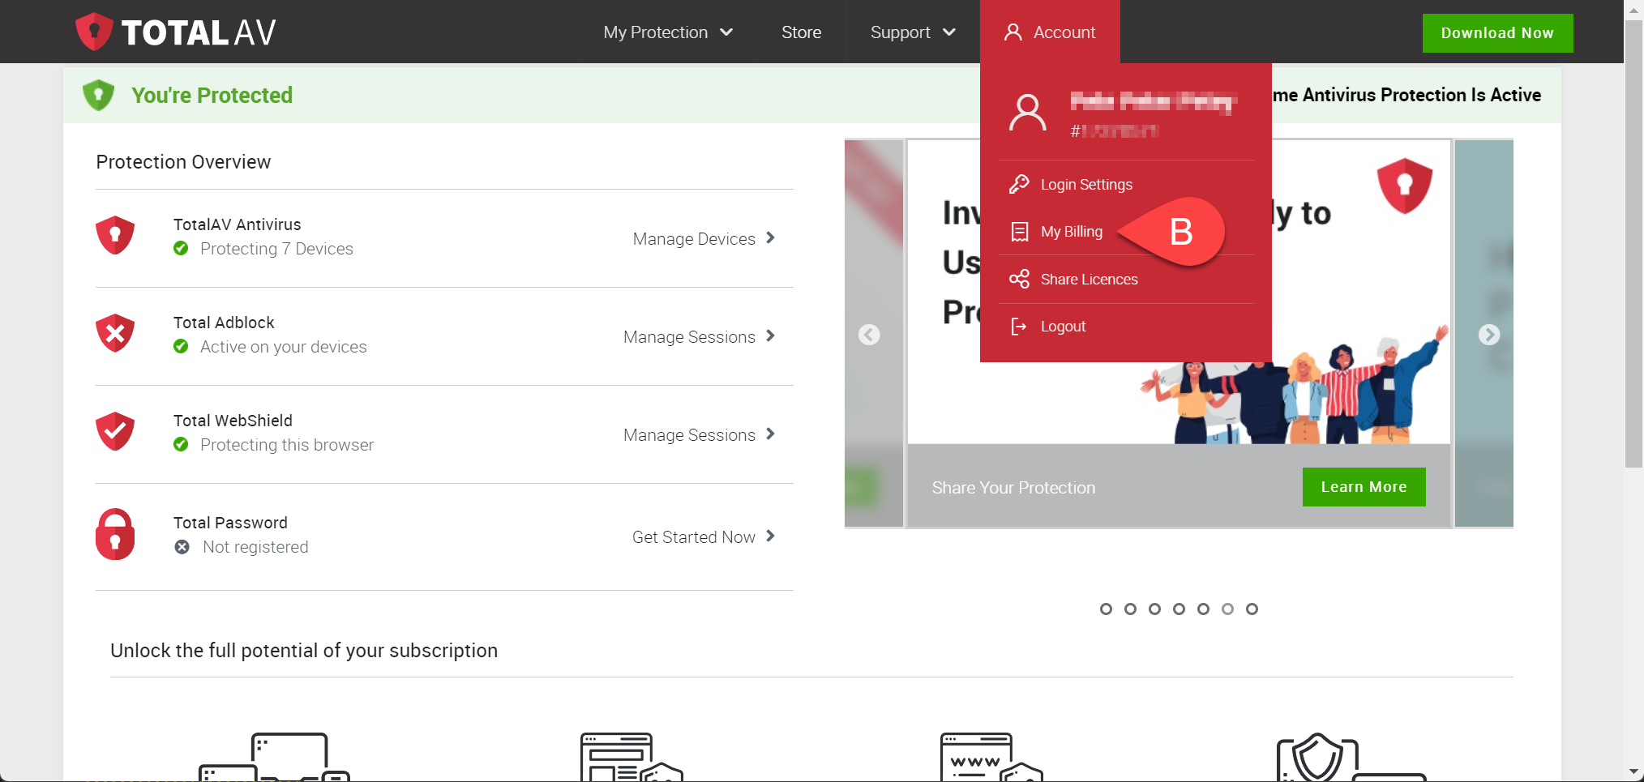Click chevron next to Manage Devices

[x=770, y=237]
